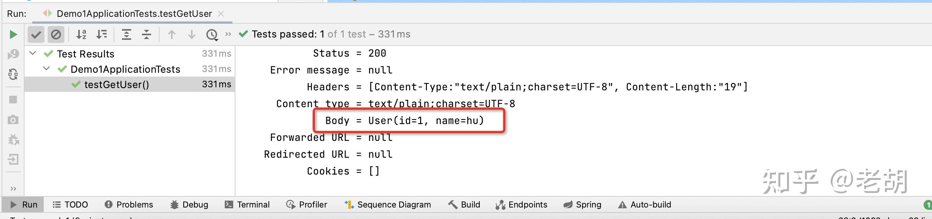Viewport: 932px width, 219px height.
Task: Sort test results alphabetically
Action: [x=81, y=34]
